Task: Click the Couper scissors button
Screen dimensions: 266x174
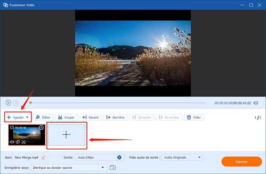Action: click(x=66, y=117)
